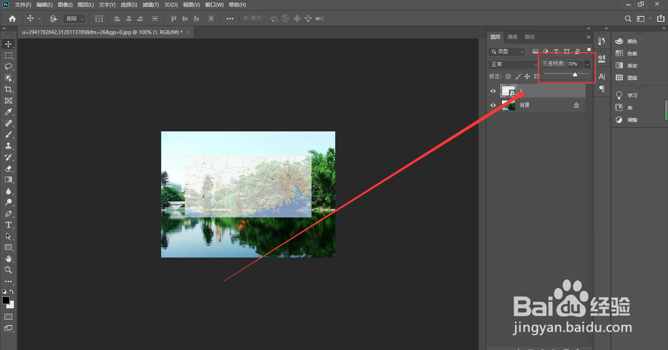Click the Home button in options bar
Screen dimensions: 668x350
pos(13,18)
